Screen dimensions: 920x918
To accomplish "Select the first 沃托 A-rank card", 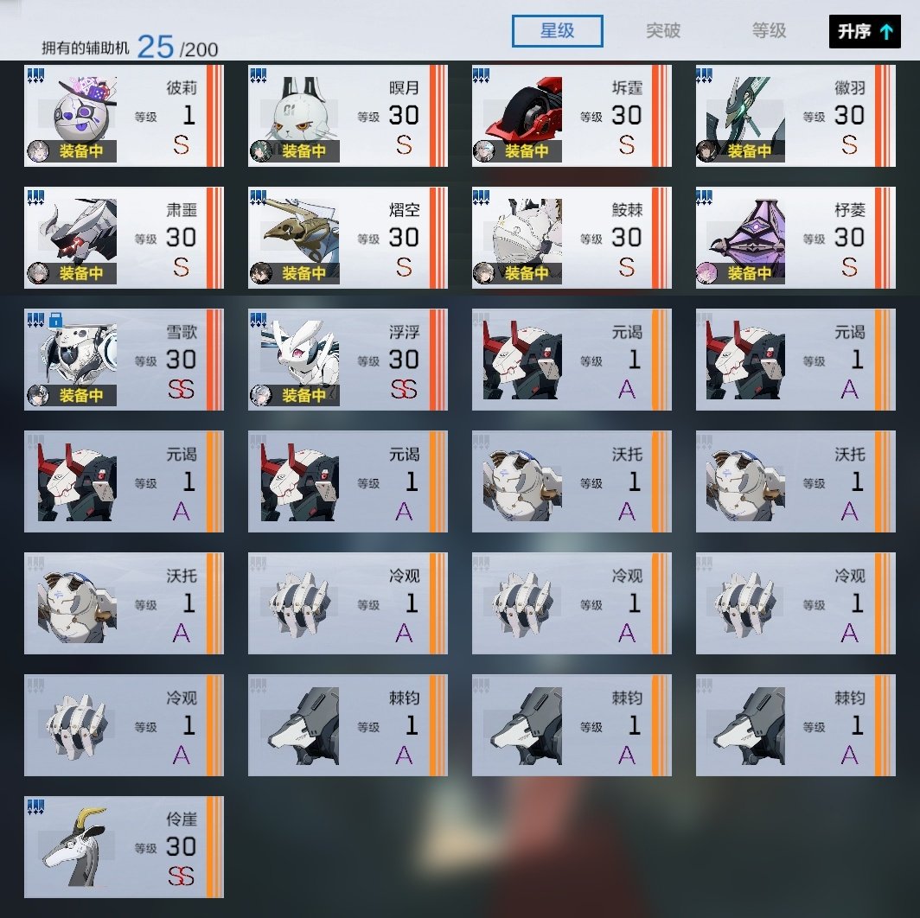I will point(572,481).
